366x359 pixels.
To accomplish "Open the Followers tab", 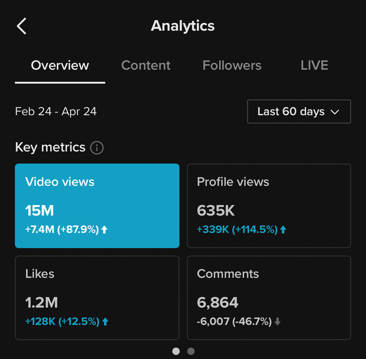I will coord(232,66).
